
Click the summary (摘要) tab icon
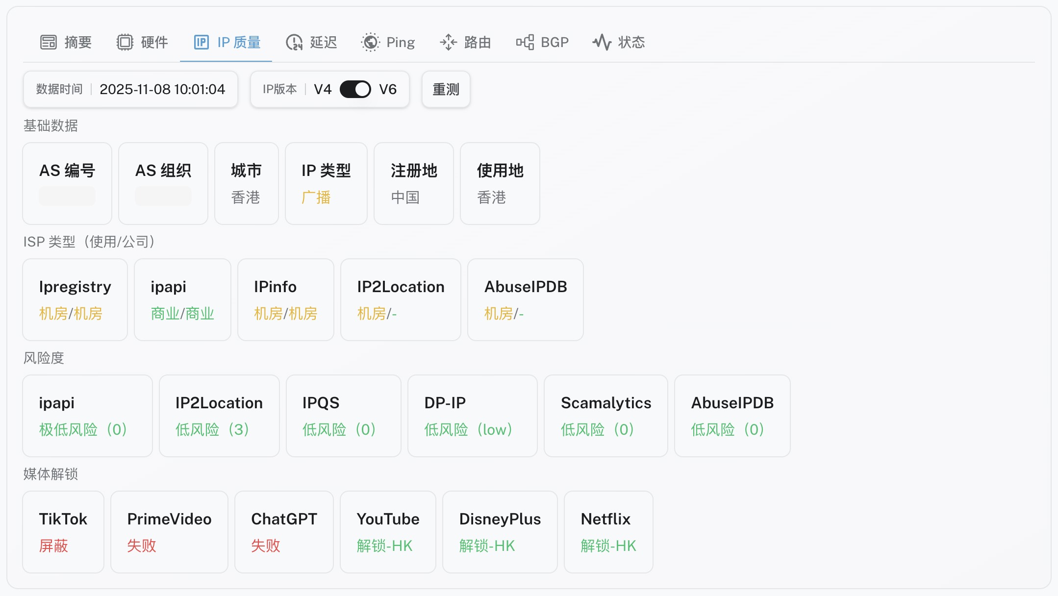[x=49, y=42]
